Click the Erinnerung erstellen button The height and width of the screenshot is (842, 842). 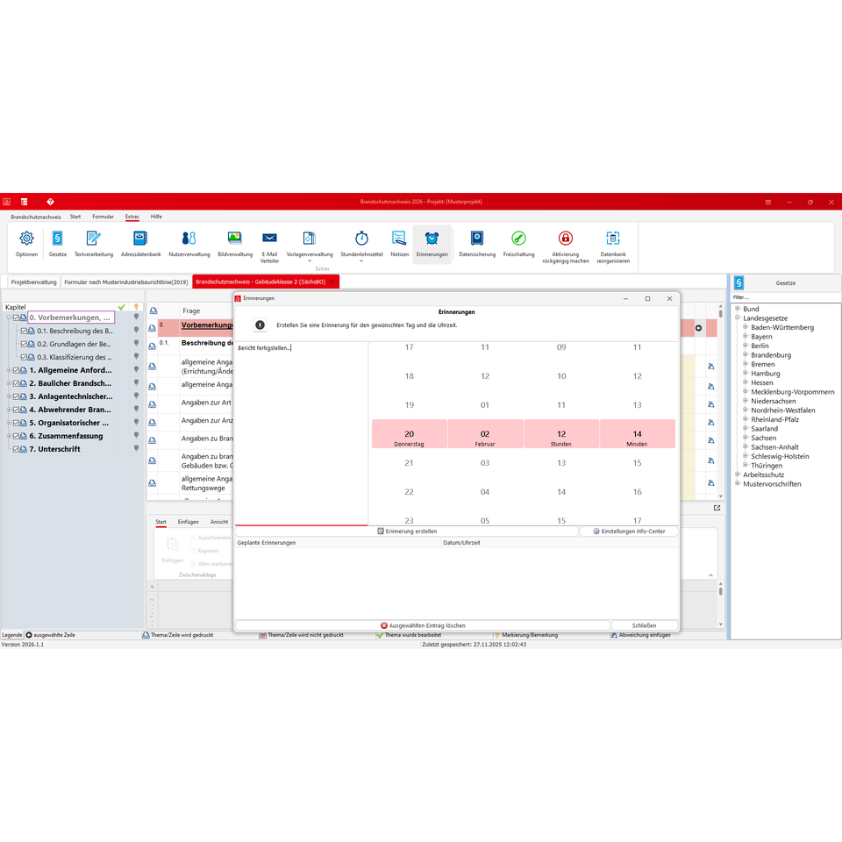coord(407,532)
